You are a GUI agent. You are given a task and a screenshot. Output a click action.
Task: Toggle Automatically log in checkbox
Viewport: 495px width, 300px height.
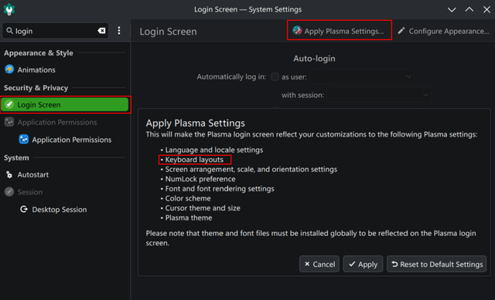[275, 76]
